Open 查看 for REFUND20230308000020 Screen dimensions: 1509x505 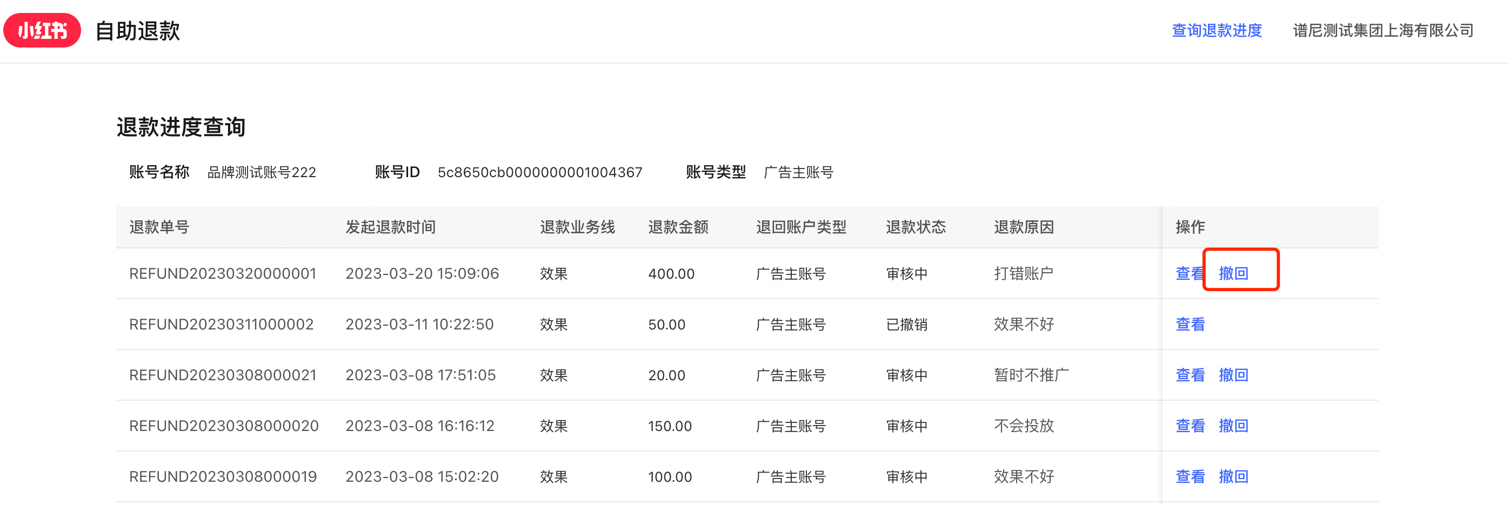coord(1190,426)
